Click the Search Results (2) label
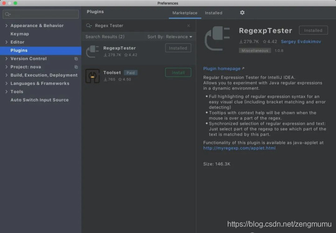The width and height of the screenshot is (336, 233). (x=105, y=36)
